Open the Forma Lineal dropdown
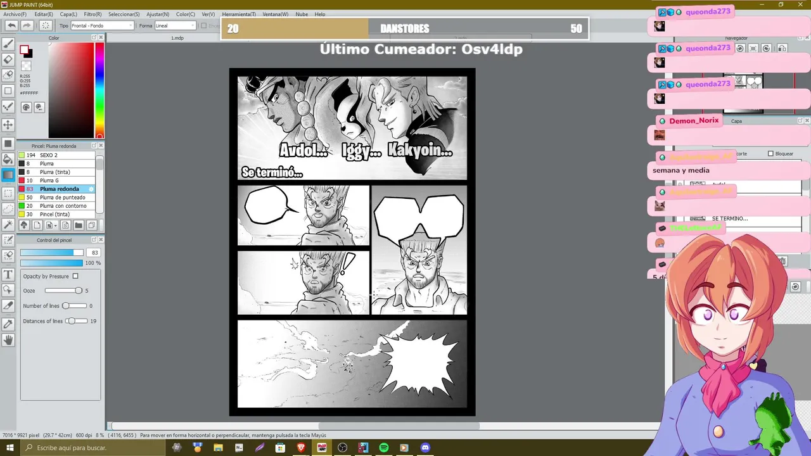This screenshot has height=456, width=811. coord(175,26)
